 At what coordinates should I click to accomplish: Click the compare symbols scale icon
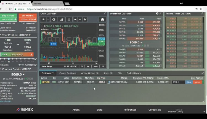[69, 19]
